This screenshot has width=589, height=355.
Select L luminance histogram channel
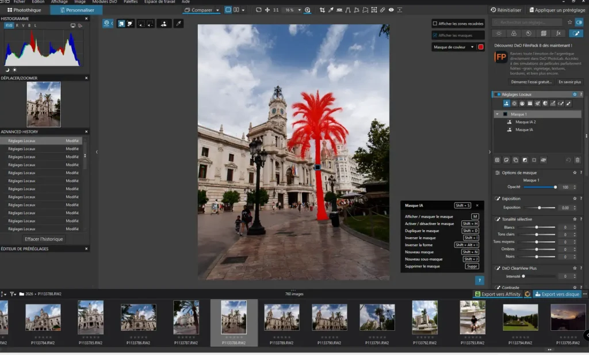pyautogui.click(x=35, y=25)
